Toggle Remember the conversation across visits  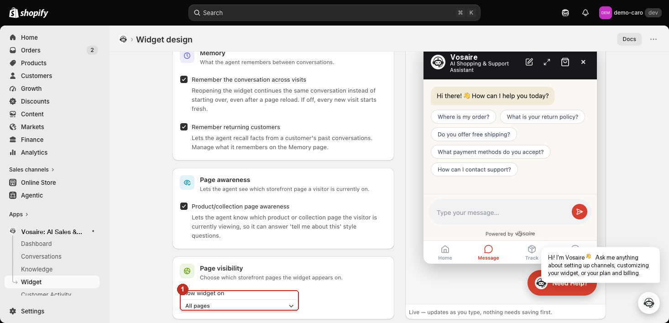(184, 79)
